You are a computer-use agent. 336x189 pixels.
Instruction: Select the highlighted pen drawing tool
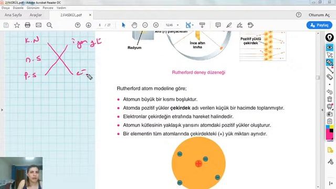pyautogui.click(x=330, y=62)
